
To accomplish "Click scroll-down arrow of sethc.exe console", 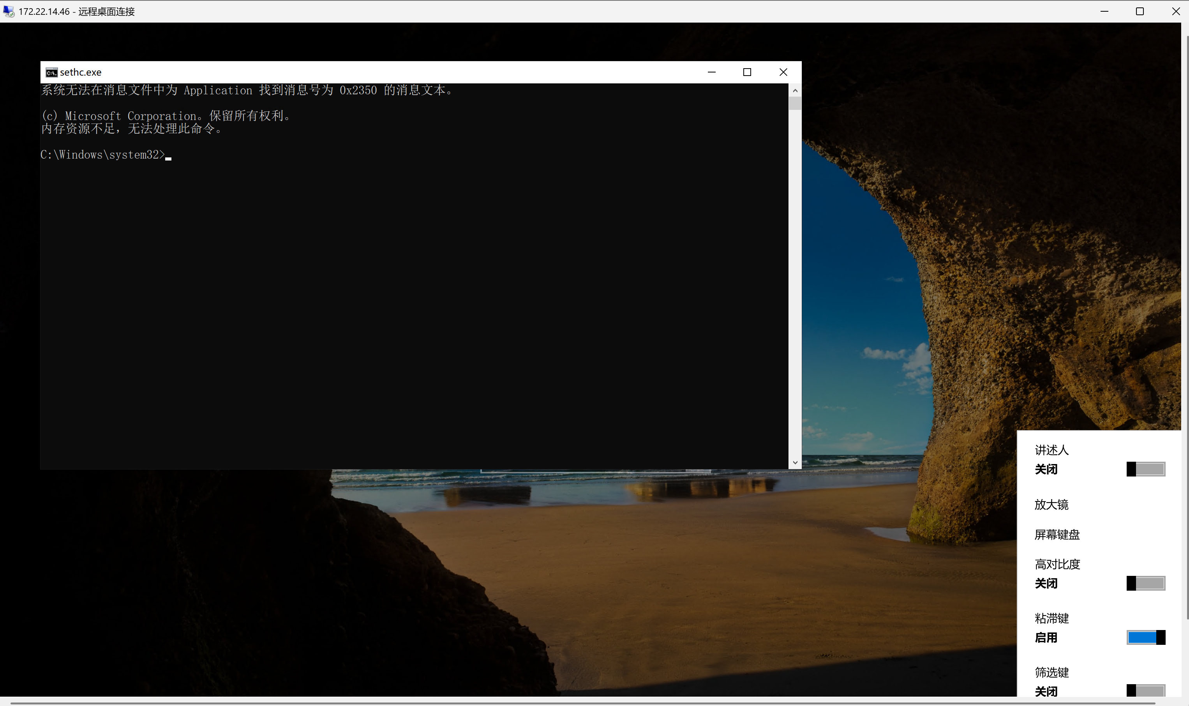I will (x=795, y=462).
